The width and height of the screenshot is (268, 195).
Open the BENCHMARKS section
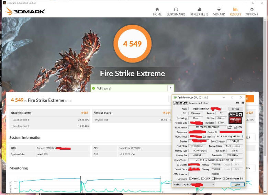pos(176,12)
